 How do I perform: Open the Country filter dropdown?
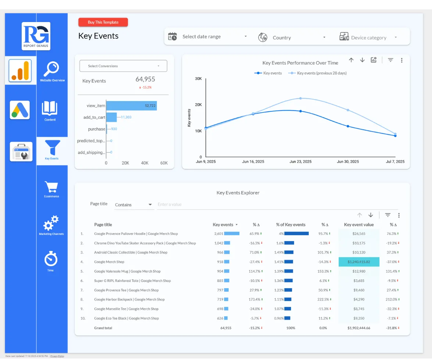299,37
